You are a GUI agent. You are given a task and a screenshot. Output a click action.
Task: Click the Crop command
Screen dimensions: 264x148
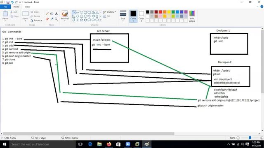click(x=35, y=12)
